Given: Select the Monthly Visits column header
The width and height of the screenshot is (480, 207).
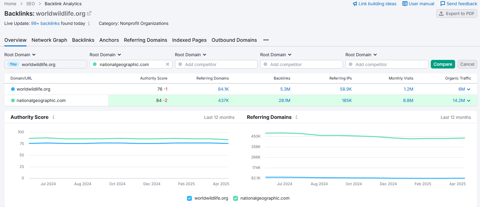Looking at the screenshot, I should pyautogui.click(x=401, y=78).
